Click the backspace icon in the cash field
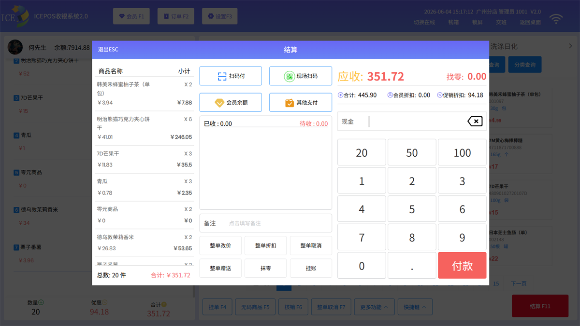Image resolution: width=580 pixels, height=326 pixels. (x=475, y=122)
